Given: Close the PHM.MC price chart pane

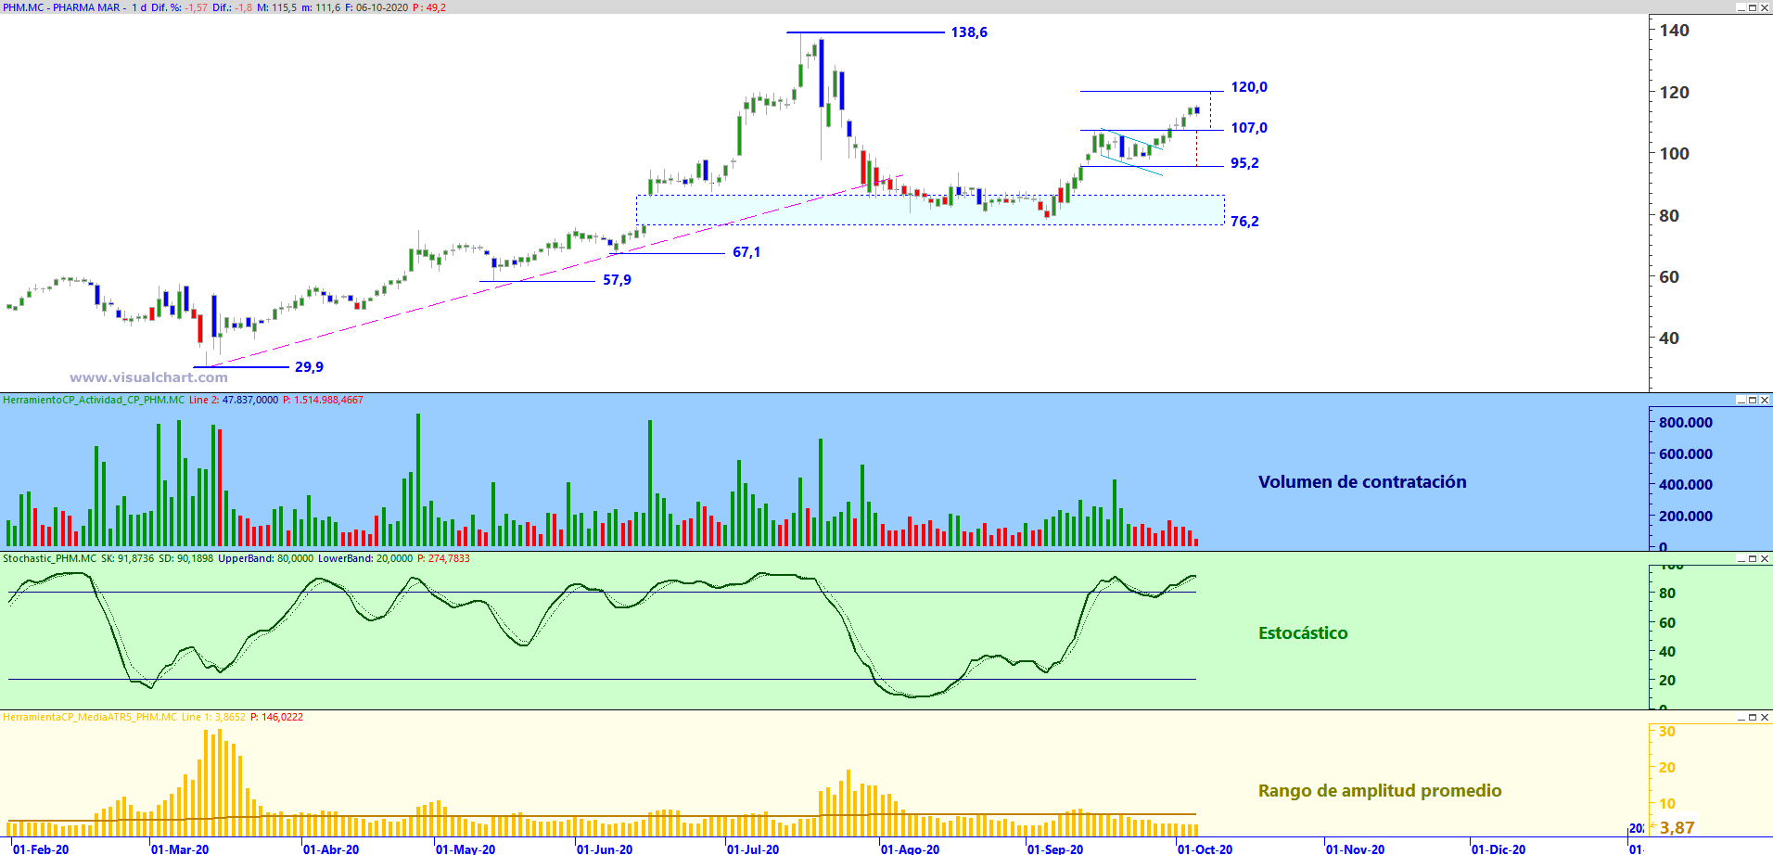Looking at the screenshot, I should click(1765, 7).
